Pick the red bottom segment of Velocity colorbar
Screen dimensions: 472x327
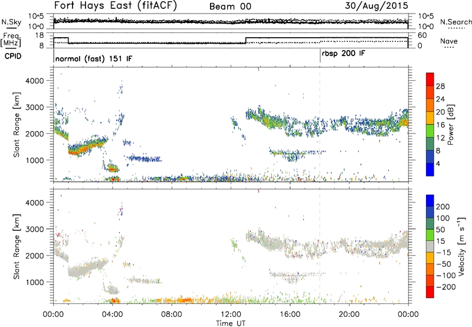tap(430, 292)
